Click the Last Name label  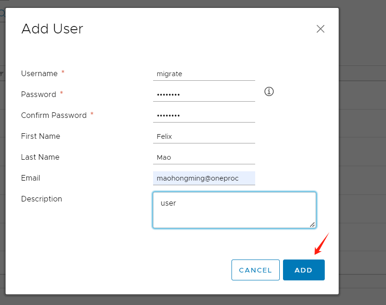[x=40, y=157]
